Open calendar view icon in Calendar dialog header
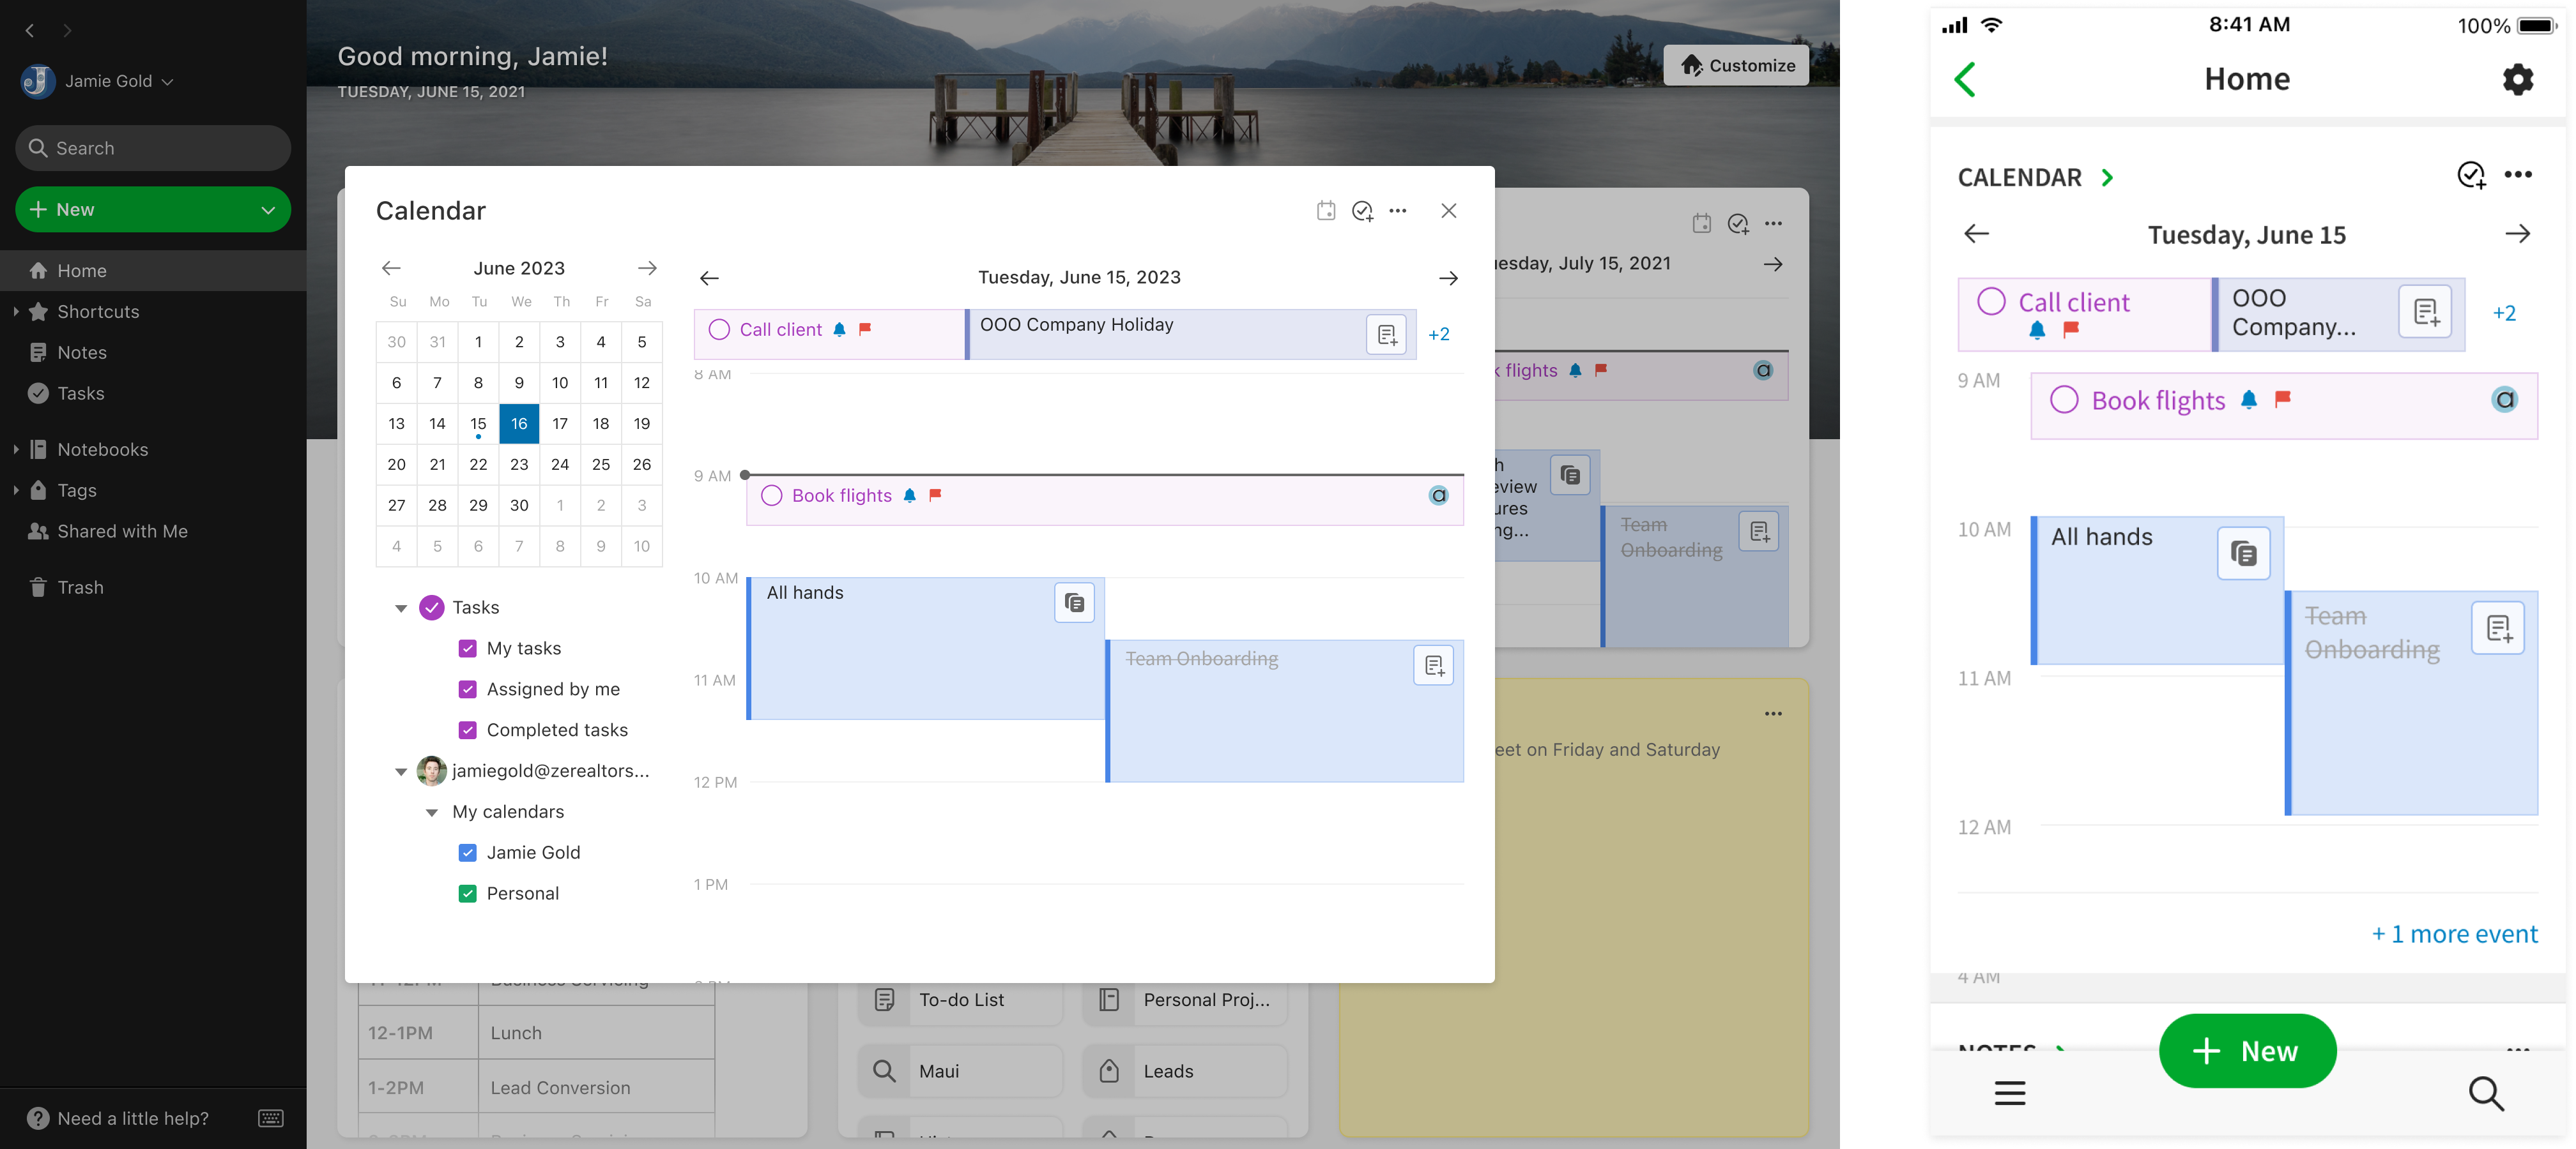Screen dimensions: 2576x1149 click(x=1326, y=211)
